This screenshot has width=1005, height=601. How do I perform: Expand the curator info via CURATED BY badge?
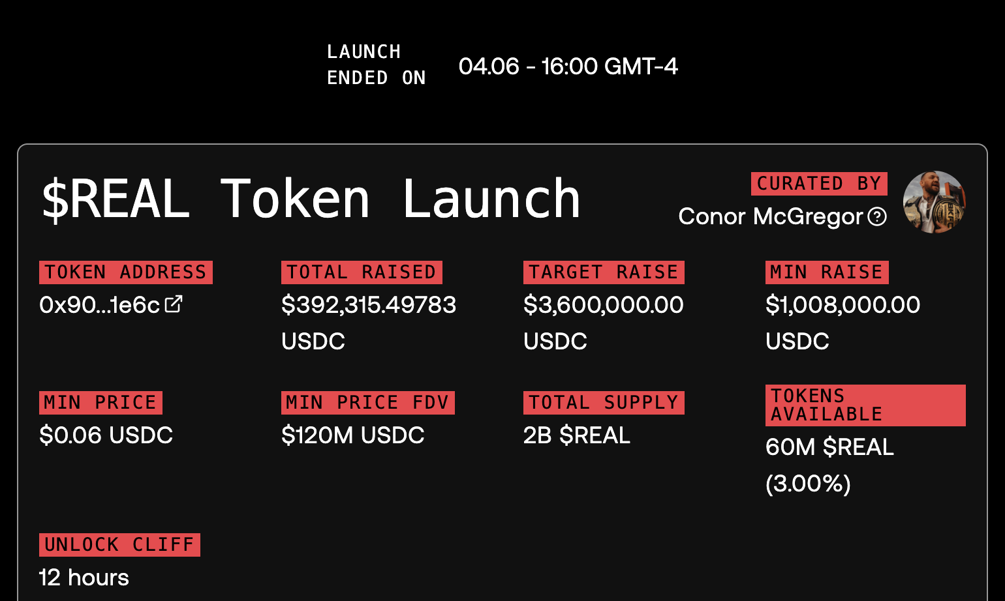pos(819,184)
